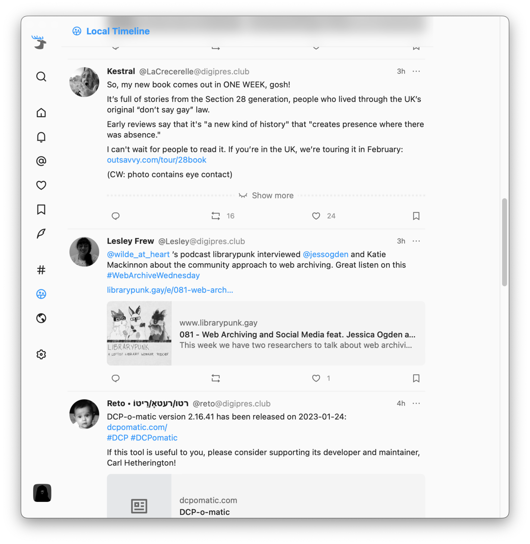This screenshot has height=544, width=530.
Task: Click the Local Timeline header title
Action: tap(118, 31)
